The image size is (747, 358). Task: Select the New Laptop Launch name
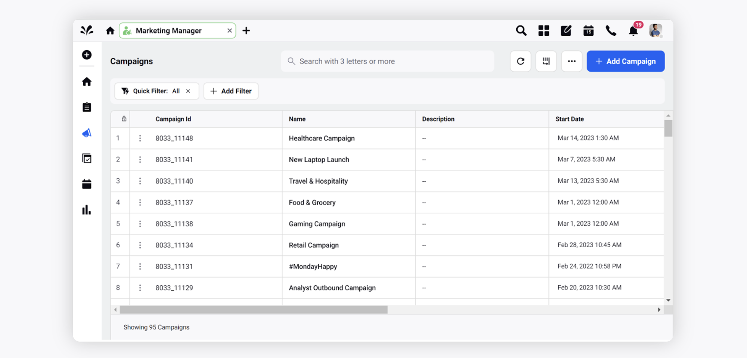click(x=319, y=160)
